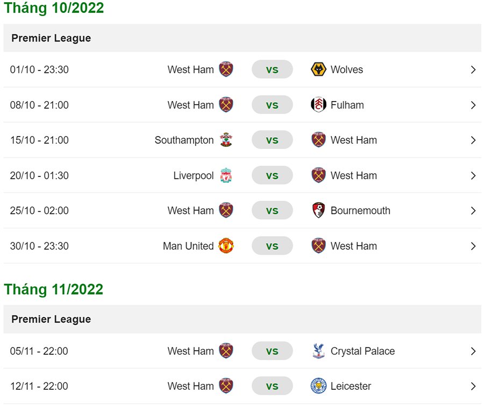The image size is (484, 407).
Task: Expand the Liverpool vs West Ham fixture row
Action: click(474, 175)
